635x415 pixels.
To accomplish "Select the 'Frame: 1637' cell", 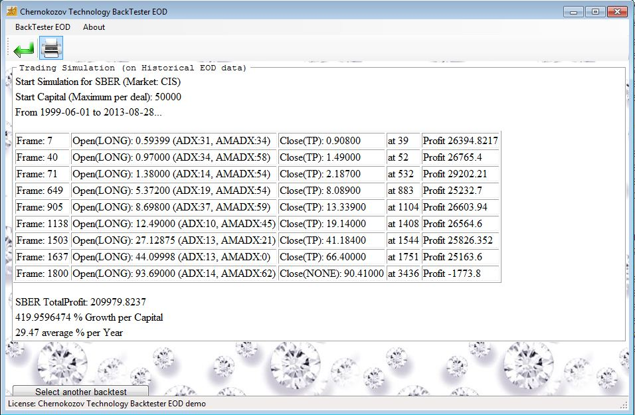I will 43,257.
